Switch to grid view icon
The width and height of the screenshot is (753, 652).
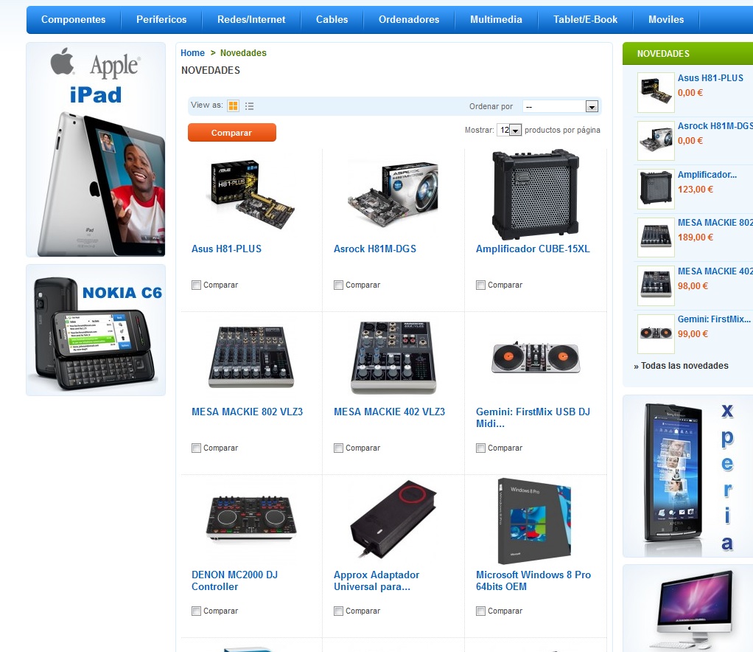[x=233, y=105]
